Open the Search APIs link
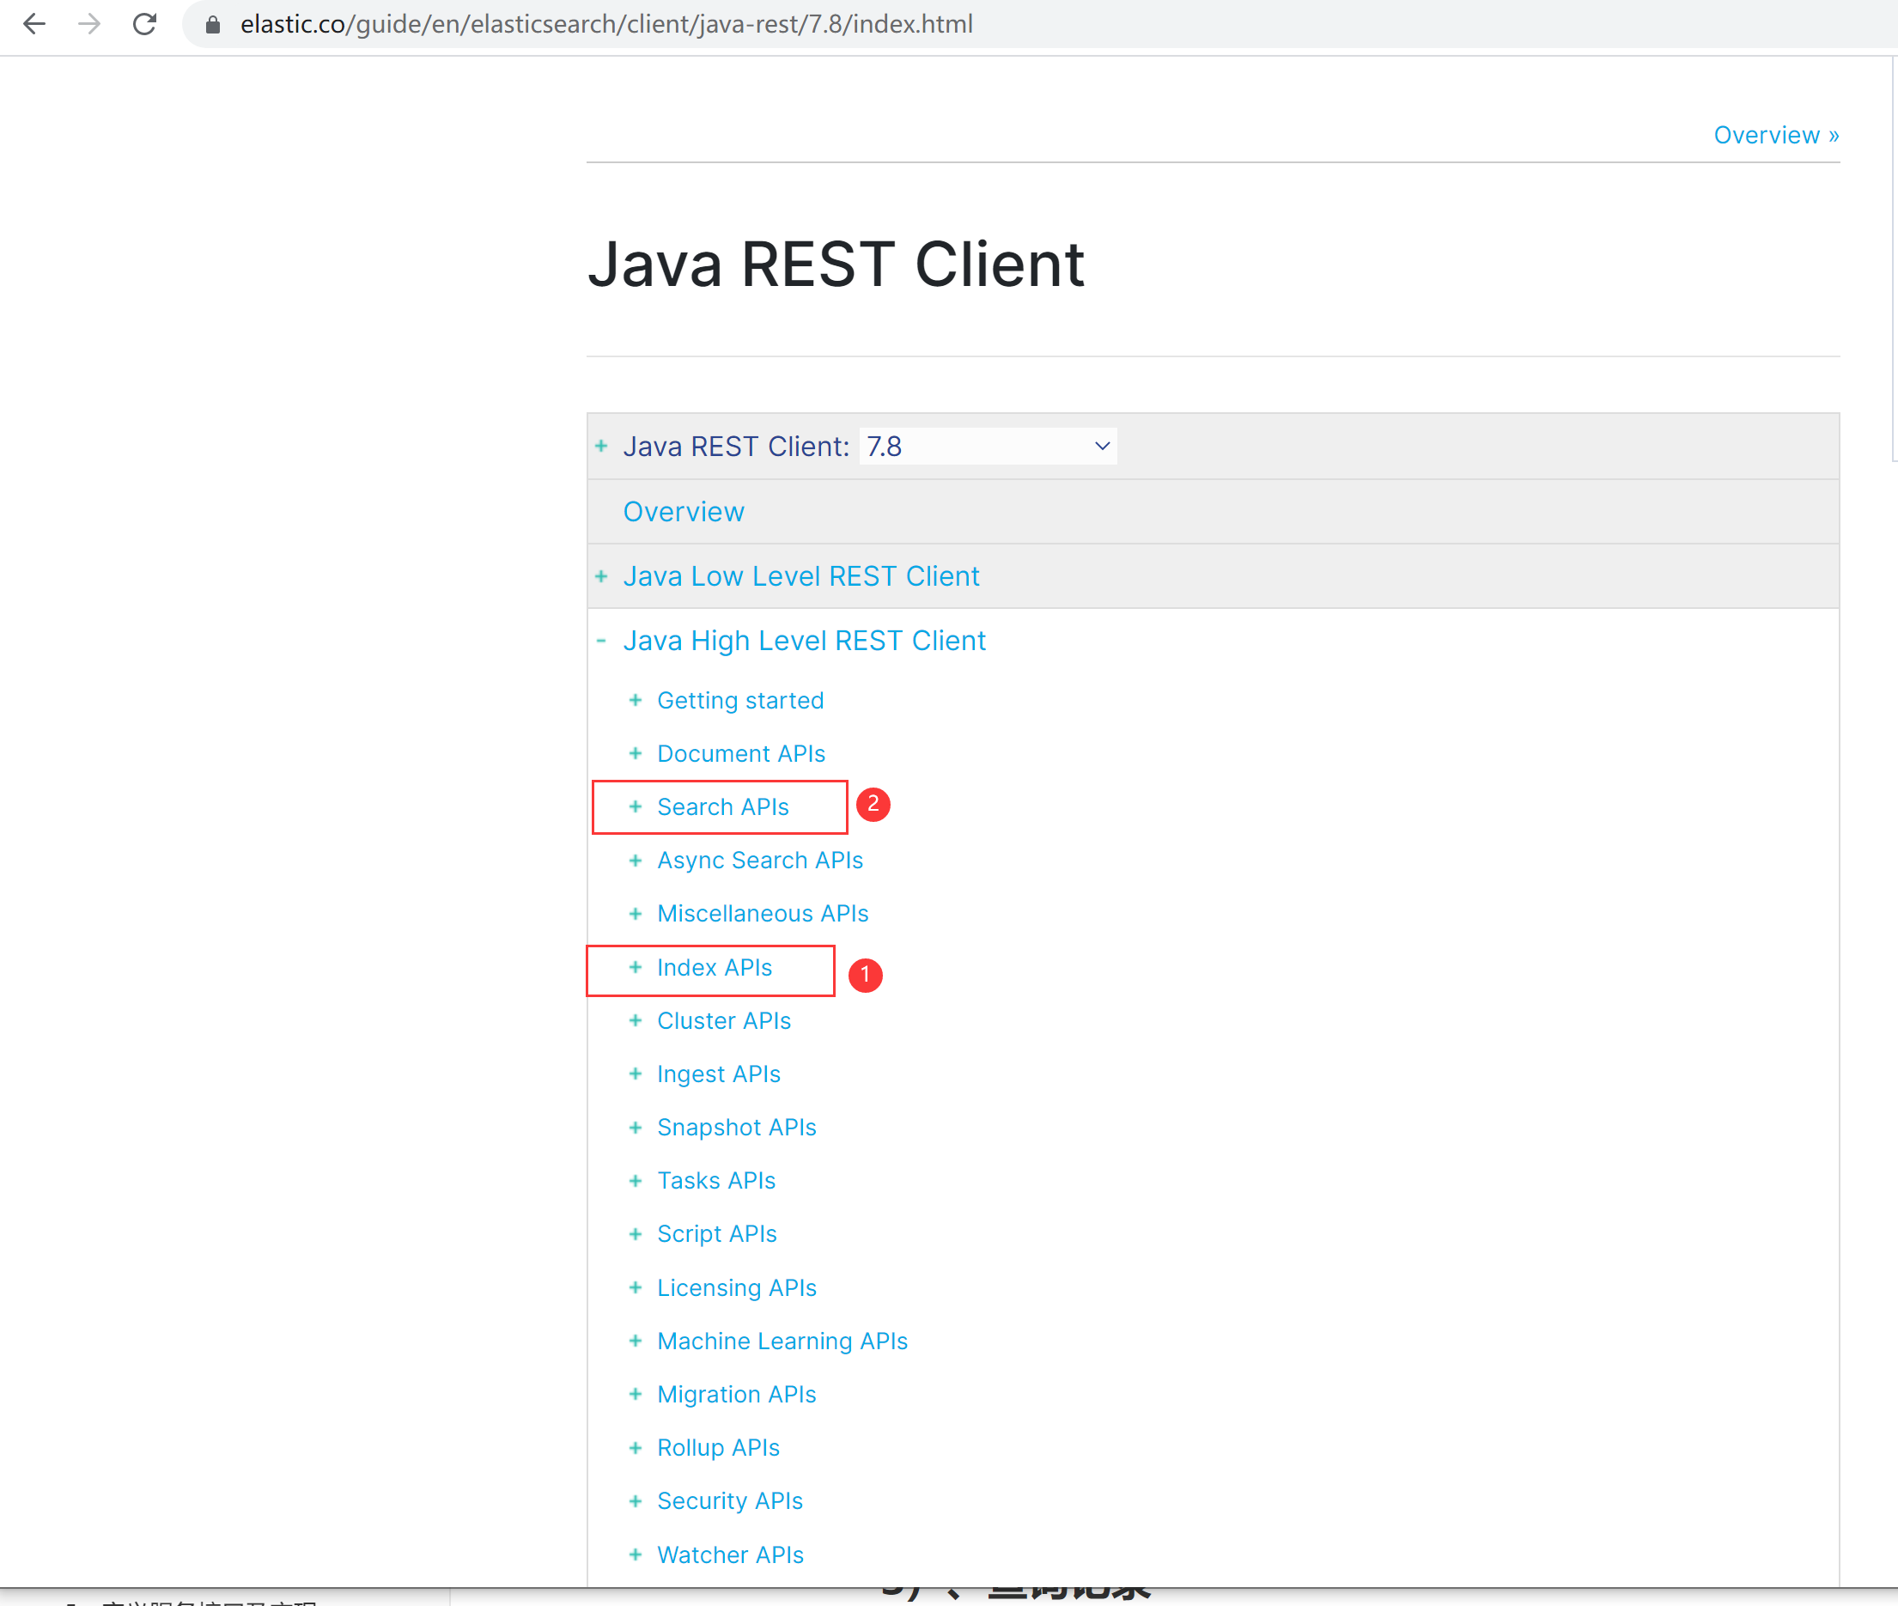 click(x=723, y=806)
